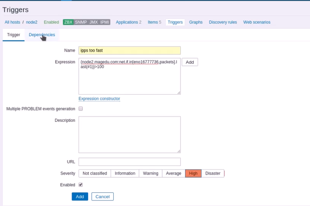The width and height of the screenshot is (310, 206).
Task: Set severity to Warning
Action: pyautogui.click(x=151, y=173)
